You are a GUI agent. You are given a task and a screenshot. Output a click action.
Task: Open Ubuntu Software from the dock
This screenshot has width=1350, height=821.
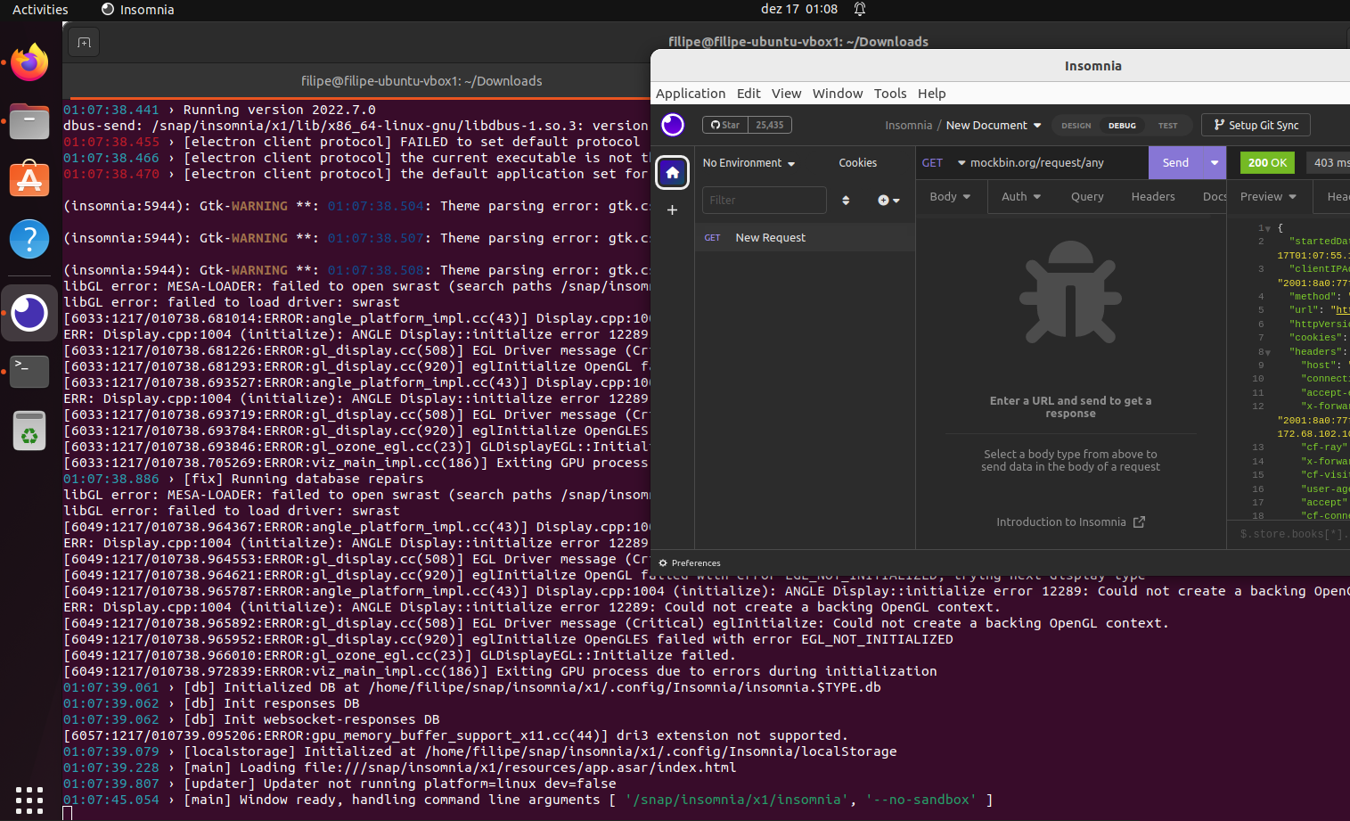tap(29, 180)
